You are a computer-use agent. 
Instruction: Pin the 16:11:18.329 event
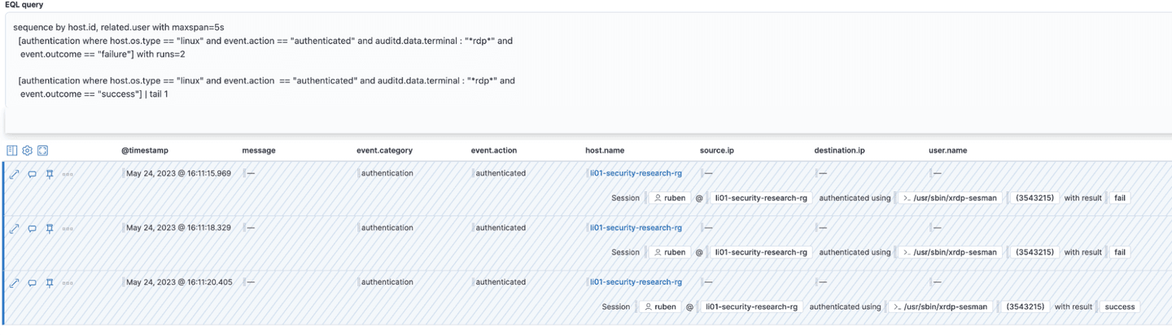point(50,228)
